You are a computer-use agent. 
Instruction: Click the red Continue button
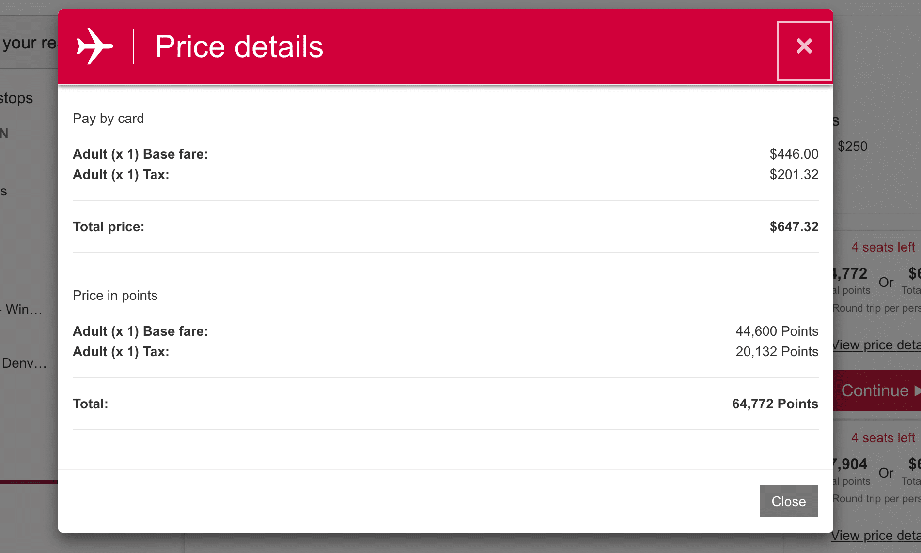tap(877, 390)
